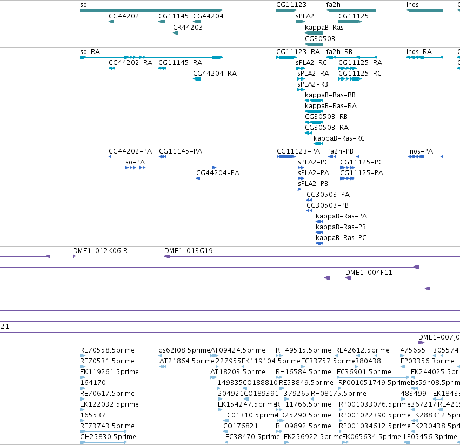The height and width of the screenshot is (445, 460).
Task: Open transcript CG11125-RA
Action: (360, 63)
